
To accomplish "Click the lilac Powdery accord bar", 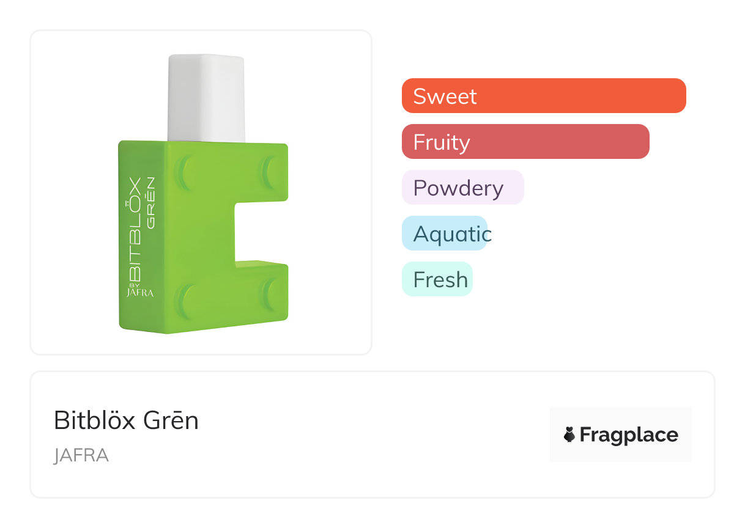I will tap(462, 188).
